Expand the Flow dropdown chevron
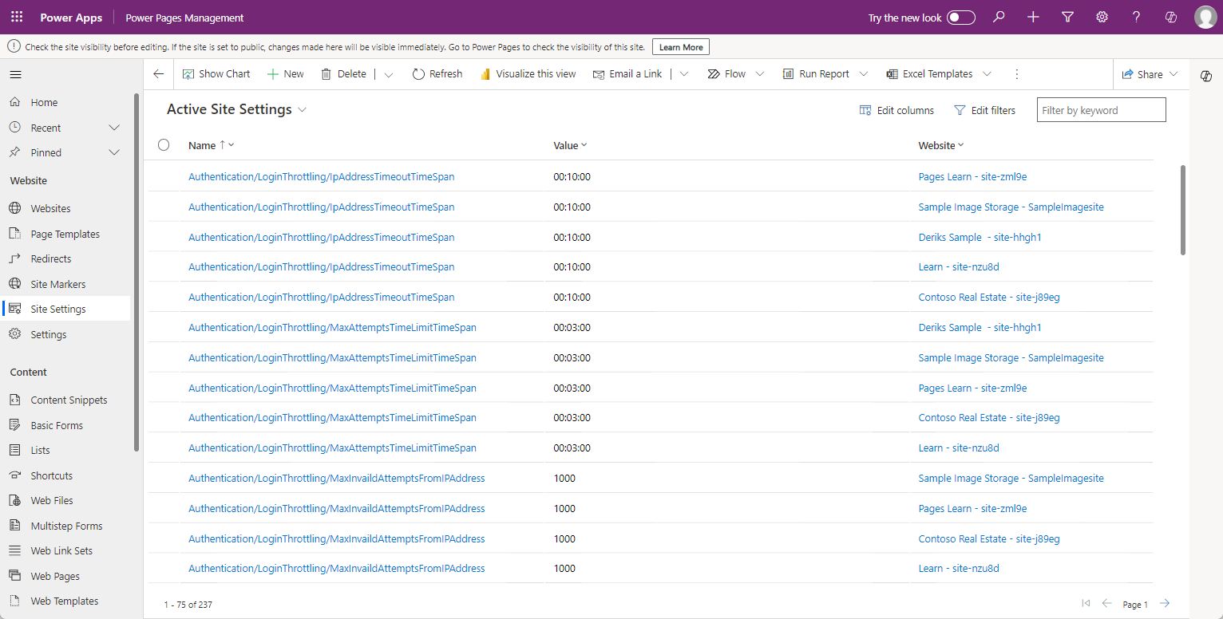The image size is (1223, 619). (760, 74)
